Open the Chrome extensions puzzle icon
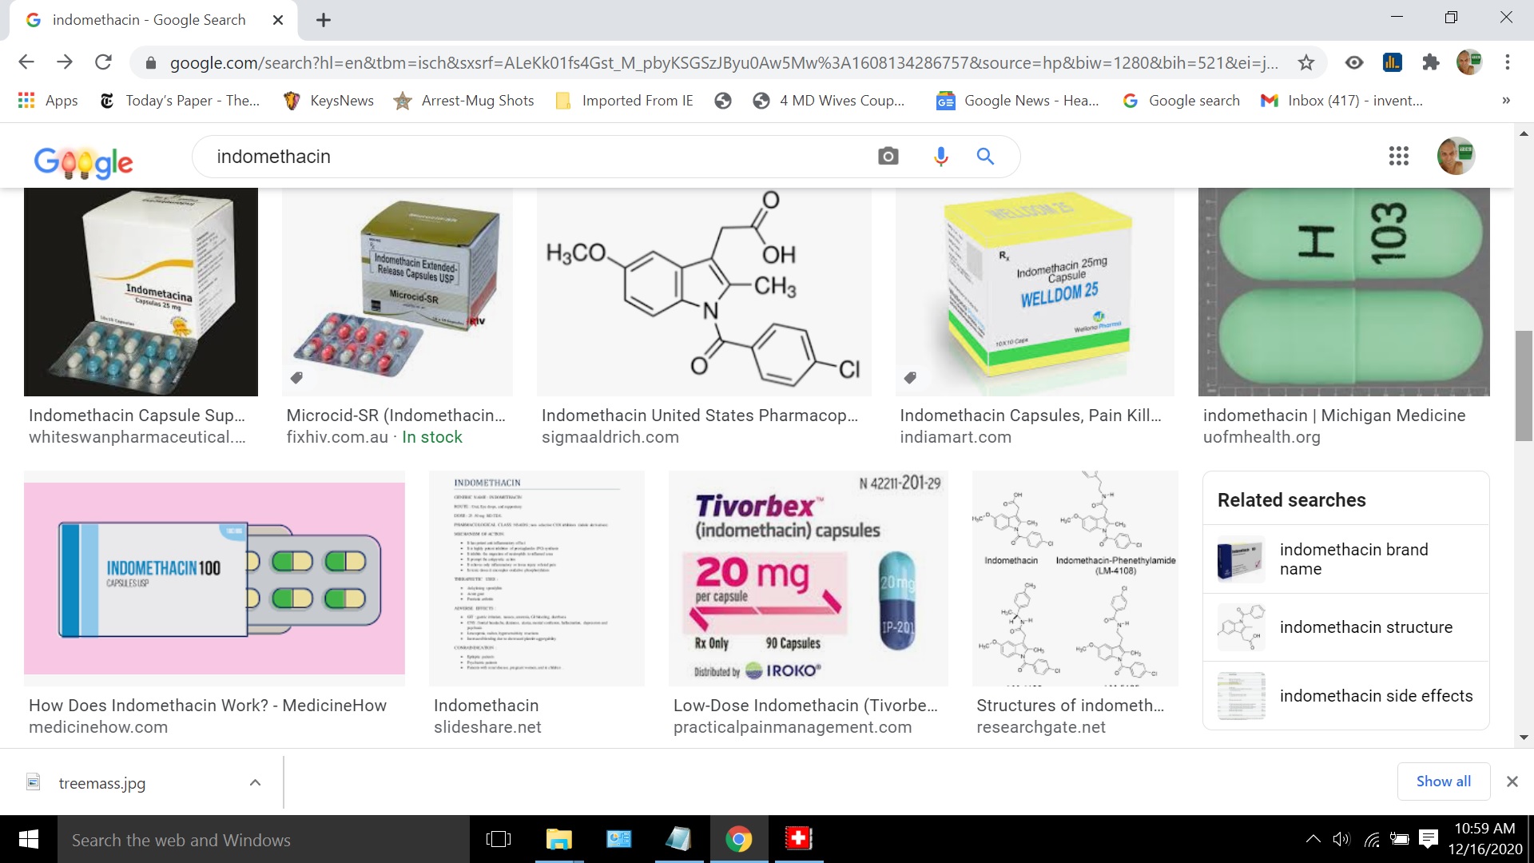Screen dimensions: 1534x863 click(1430, 62)
